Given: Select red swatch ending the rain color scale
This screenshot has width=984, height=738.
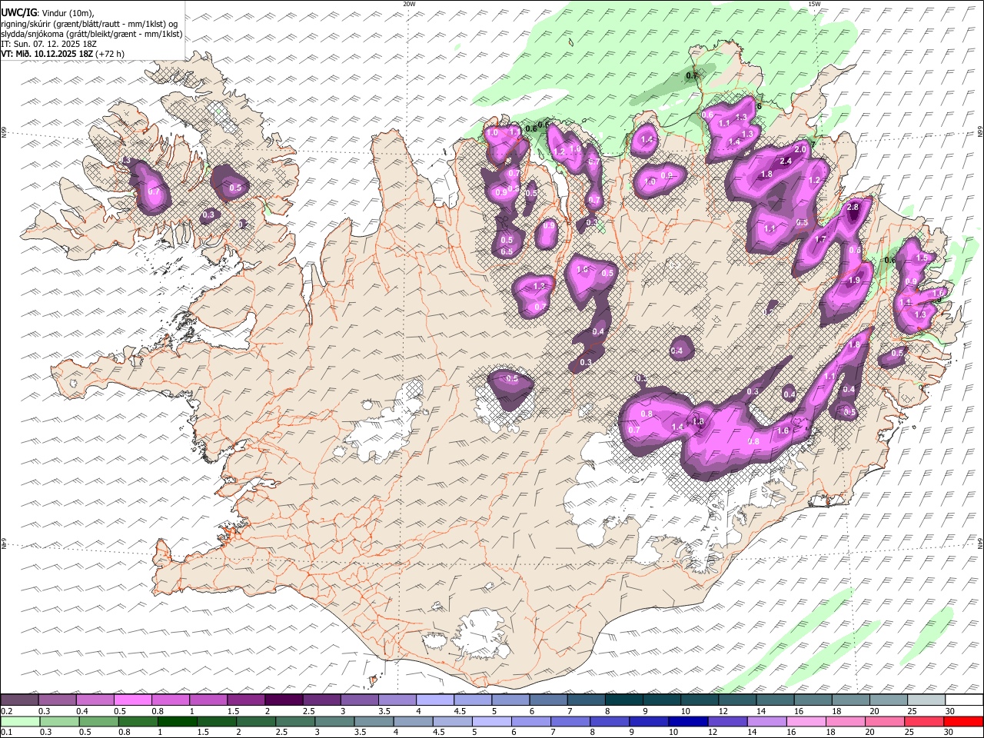Looking at the screenshot, I should point(962,722).
